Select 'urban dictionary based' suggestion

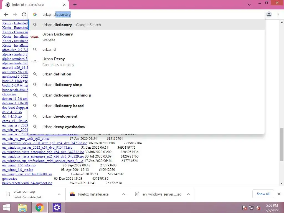tap(147, 106)
